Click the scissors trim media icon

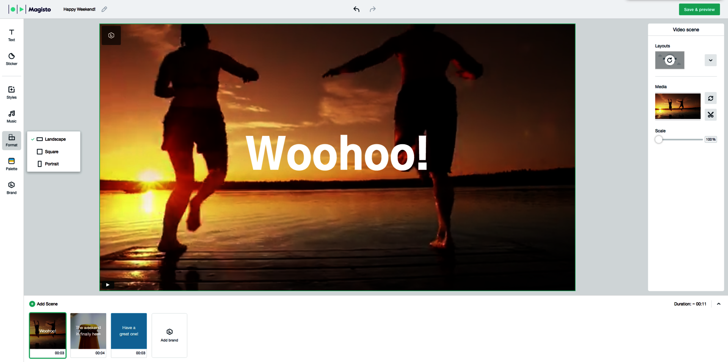pos(711,115)
